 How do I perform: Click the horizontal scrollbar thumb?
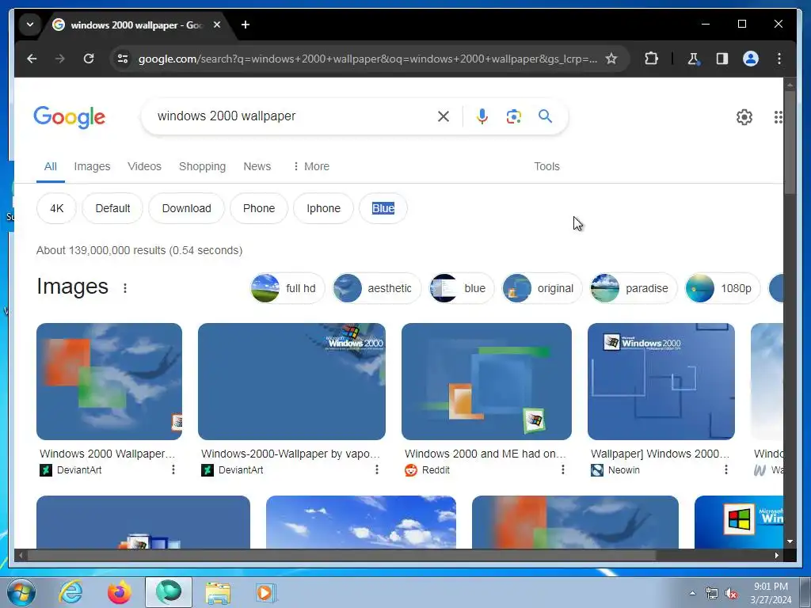[x=341, y=555]
